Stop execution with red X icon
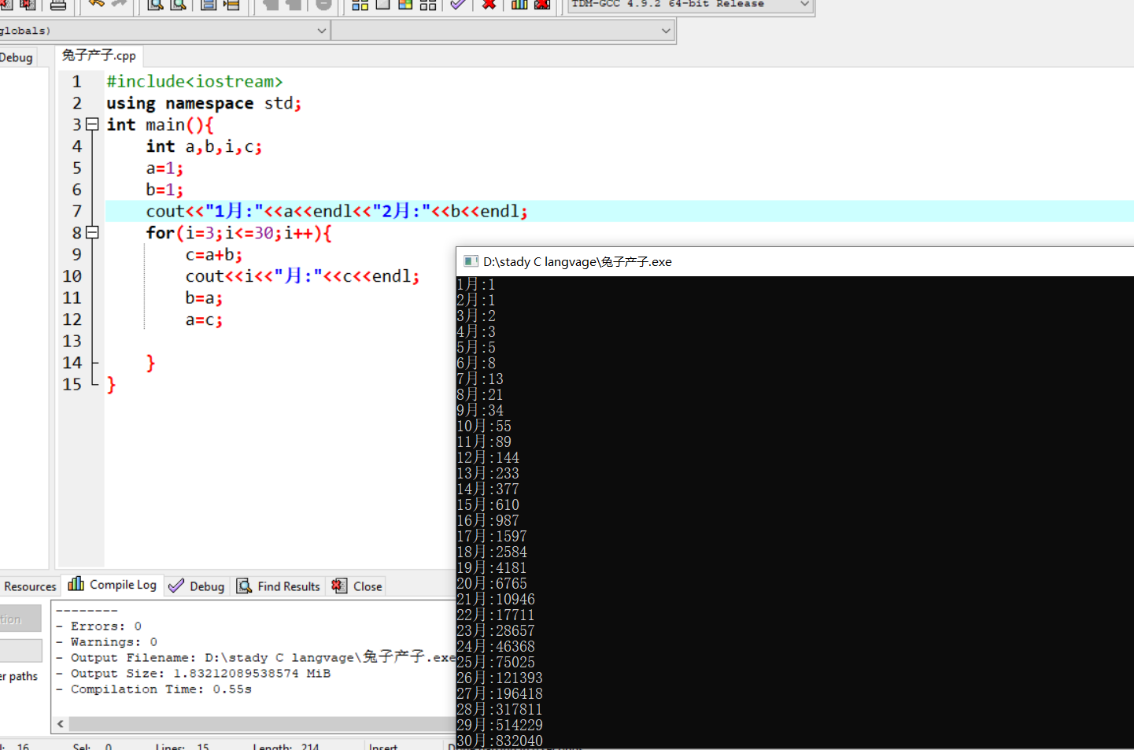 (489, 5)
